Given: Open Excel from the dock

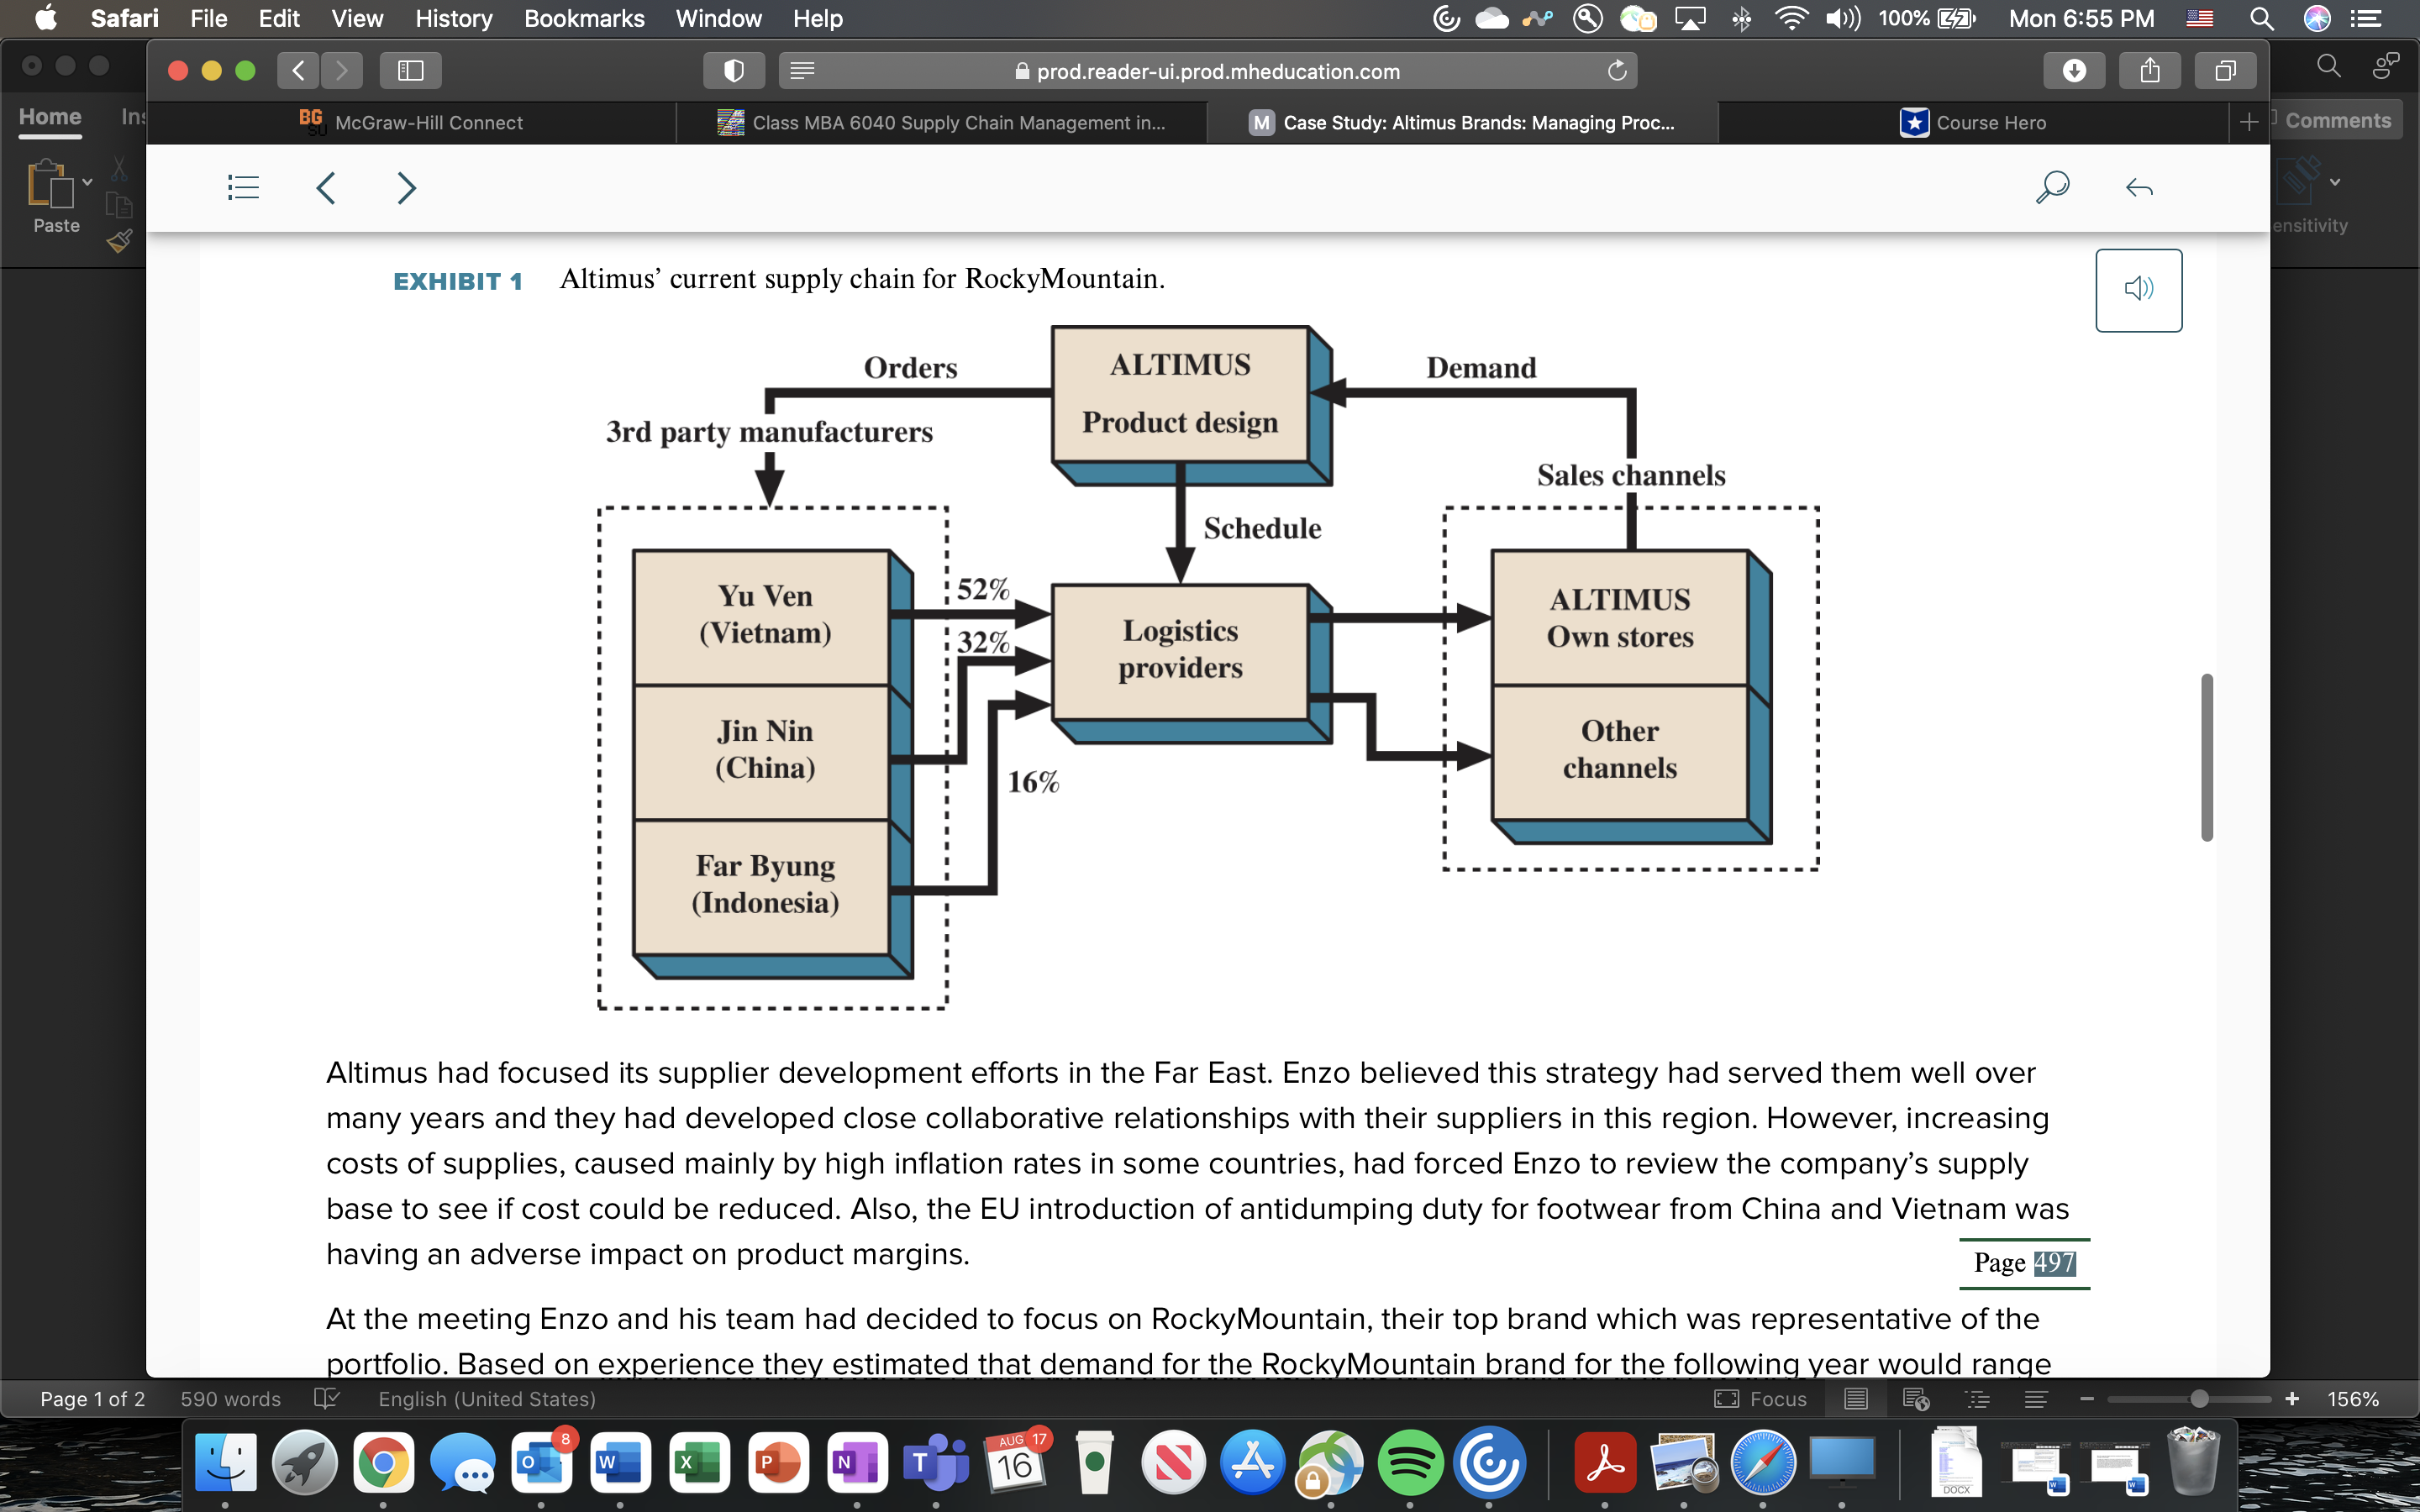Looking at the screenshot, I should 699,1463.
